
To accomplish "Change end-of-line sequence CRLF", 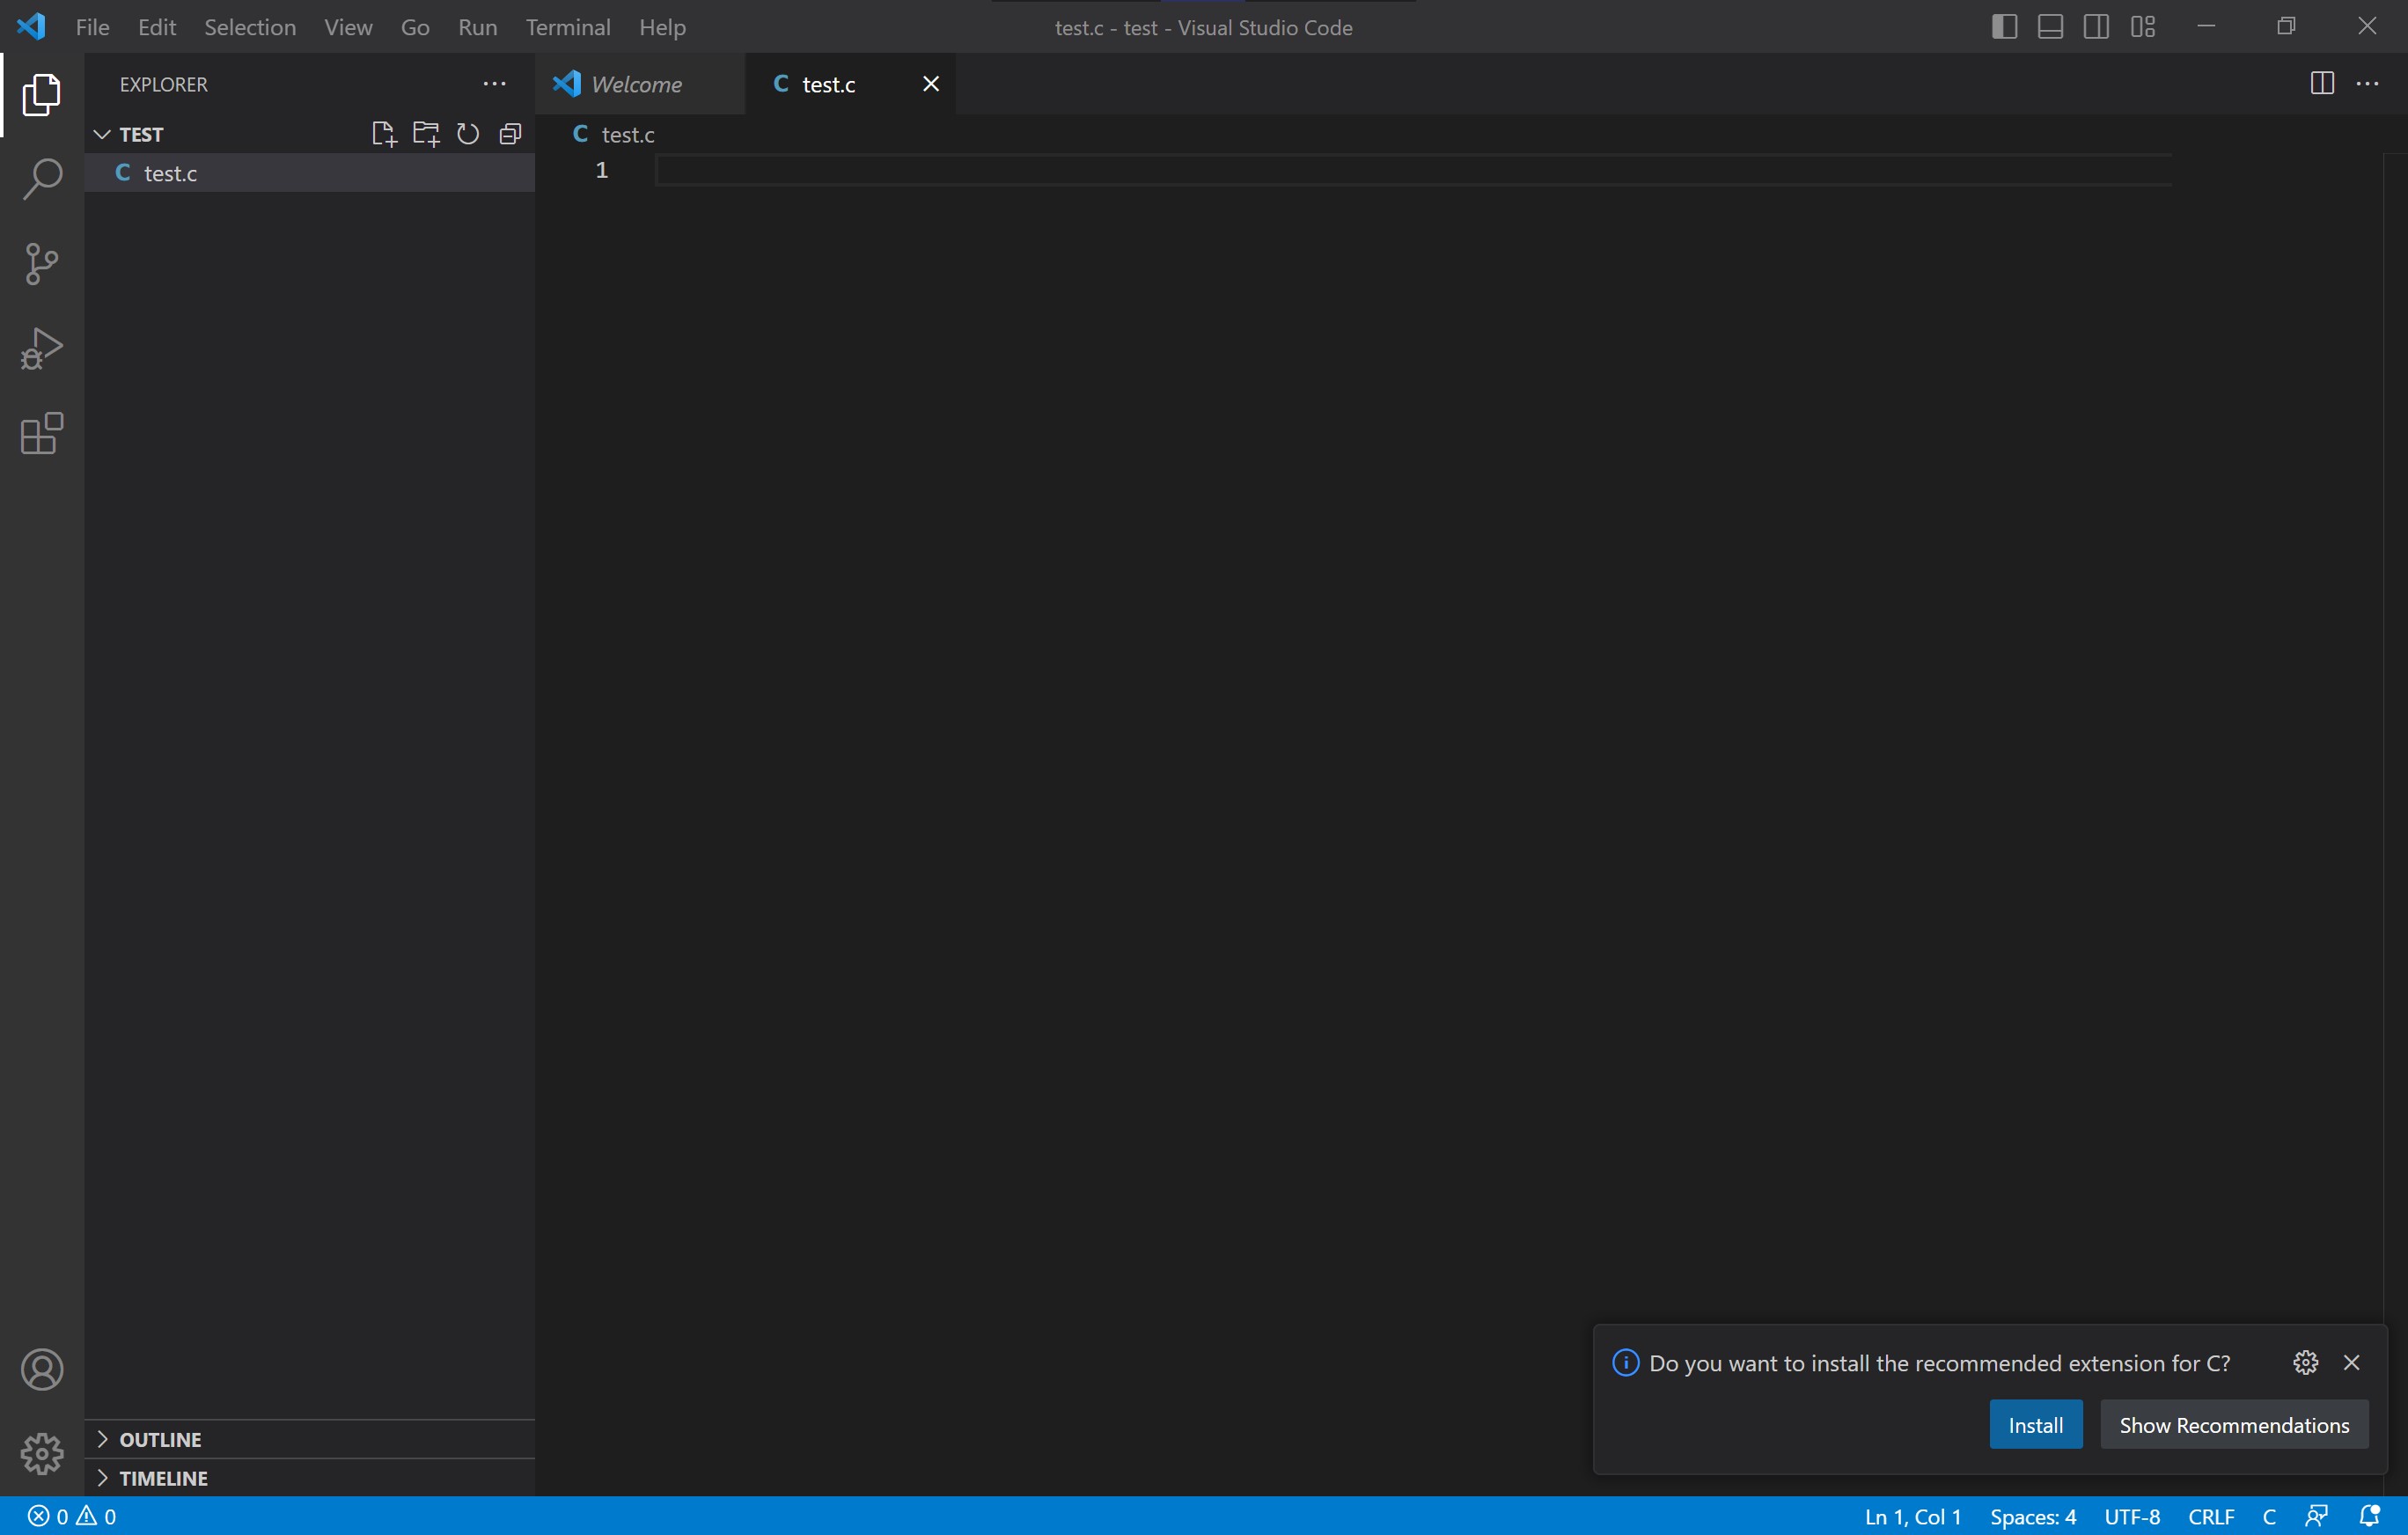I will click(x=2211, y=1516).
